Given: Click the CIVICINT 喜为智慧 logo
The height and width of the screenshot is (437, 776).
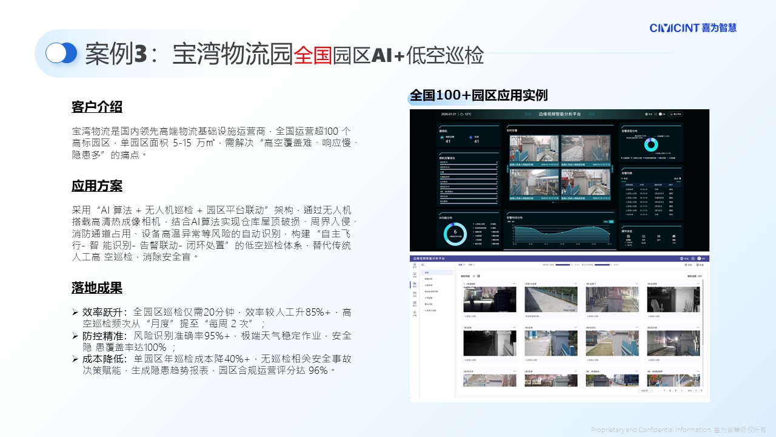Looking at the screenshot, I should coord(693,28).
